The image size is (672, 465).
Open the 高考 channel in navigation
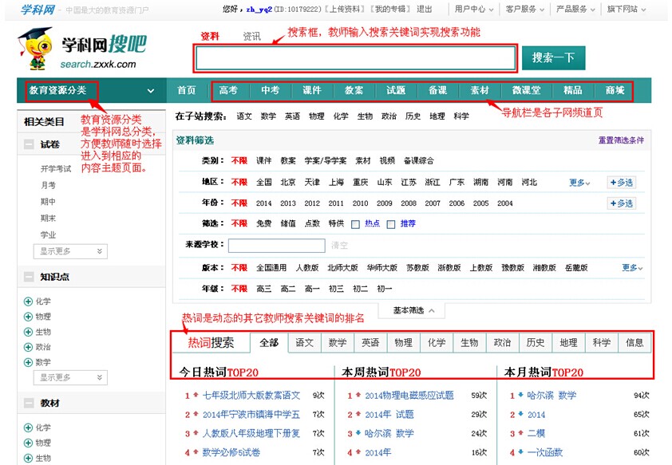pos(228,90)
